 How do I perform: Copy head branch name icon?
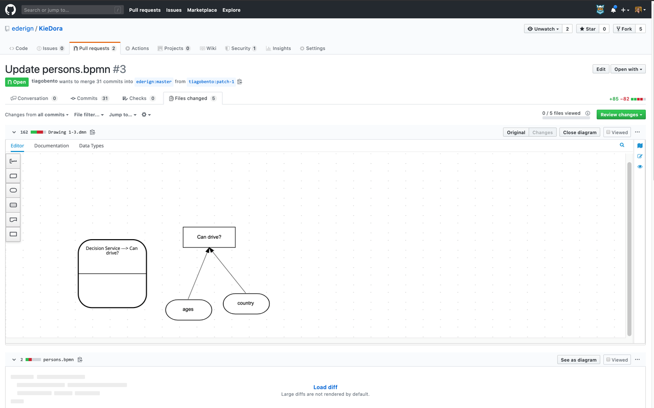pyautogui.click(x=240, y=82)
